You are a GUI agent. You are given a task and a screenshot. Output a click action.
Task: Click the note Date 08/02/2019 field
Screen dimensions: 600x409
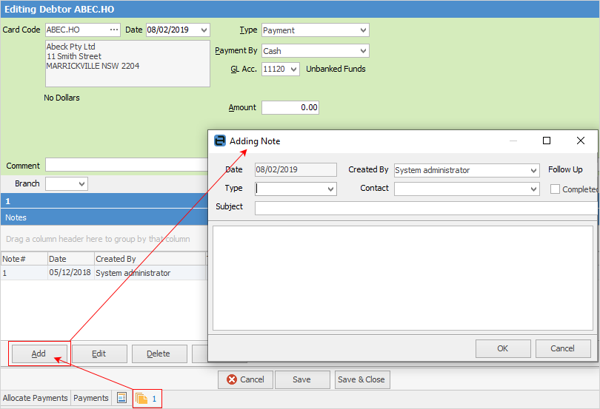(x=296, y=169)
